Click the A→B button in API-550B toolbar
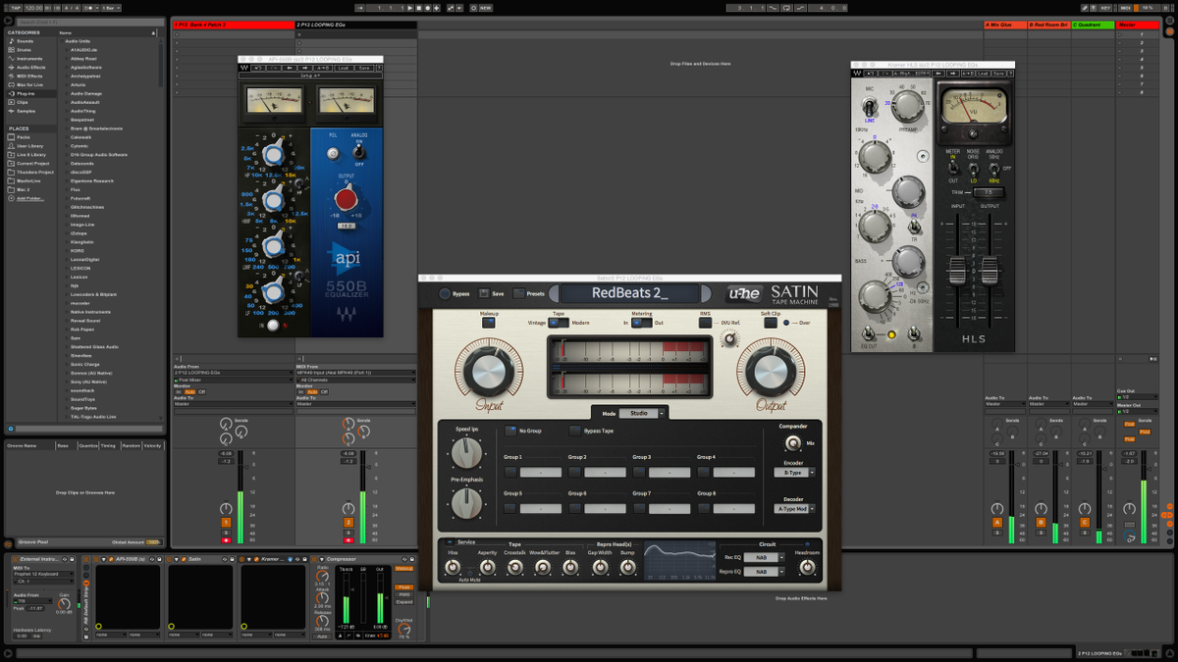The height and width of the screenshot is (662, 1178). [323, 69]
